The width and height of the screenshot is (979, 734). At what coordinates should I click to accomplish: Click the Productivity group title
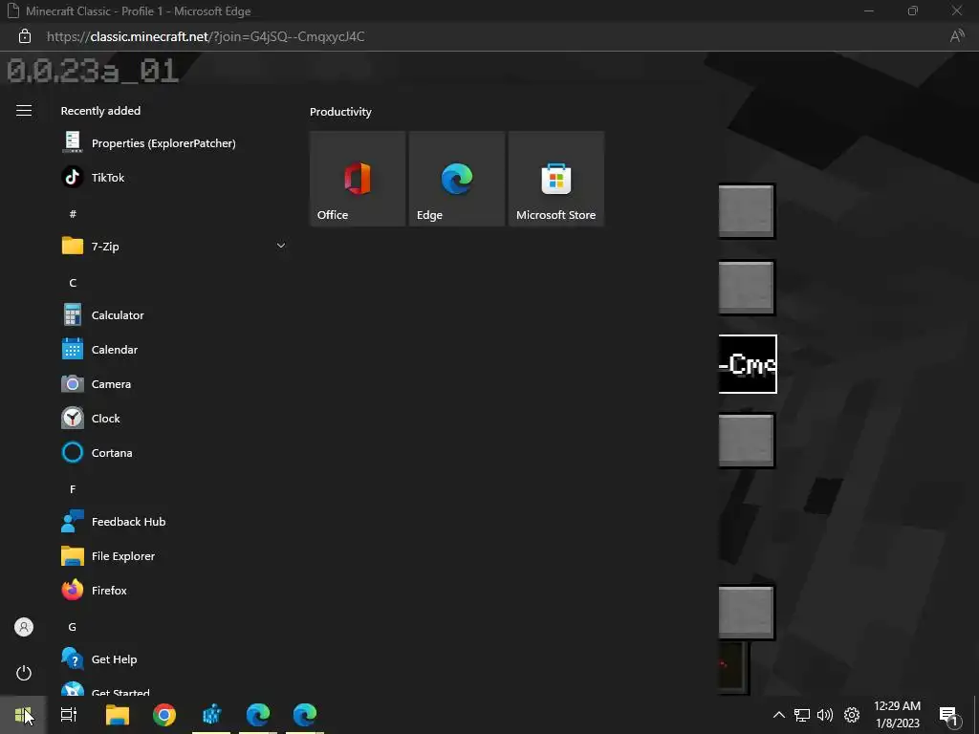tap(340, 112)
